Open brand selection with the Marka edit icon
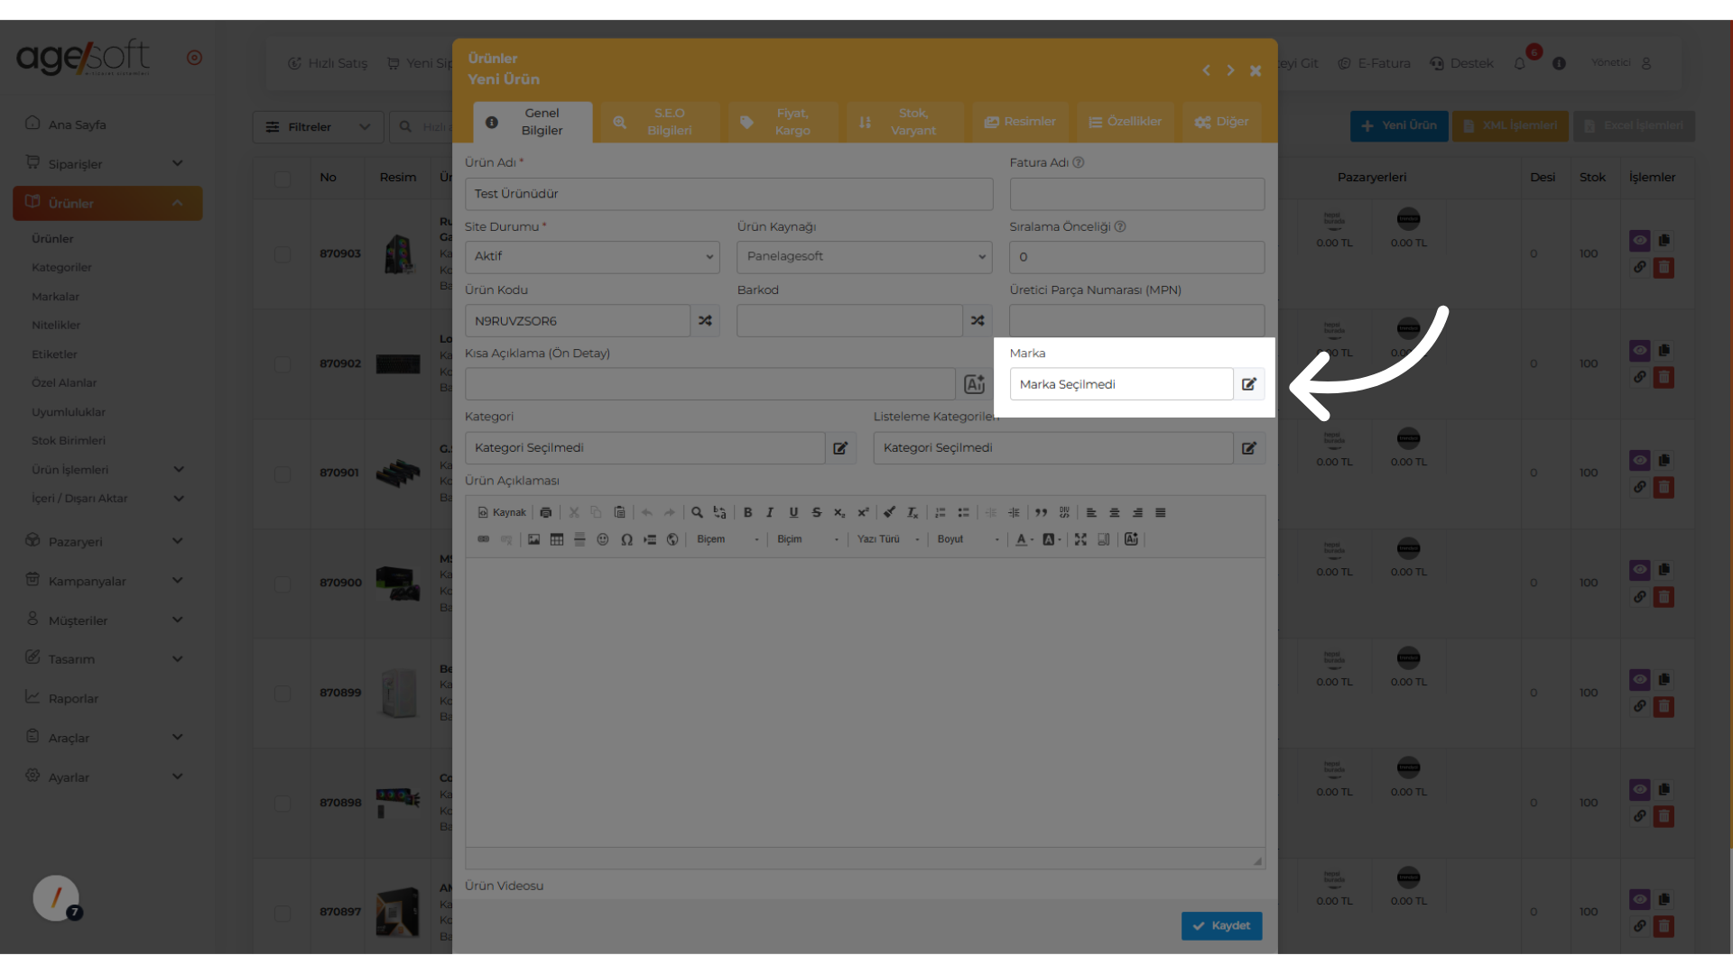The image size is (1733, 974). click(x=1249, y=384)
